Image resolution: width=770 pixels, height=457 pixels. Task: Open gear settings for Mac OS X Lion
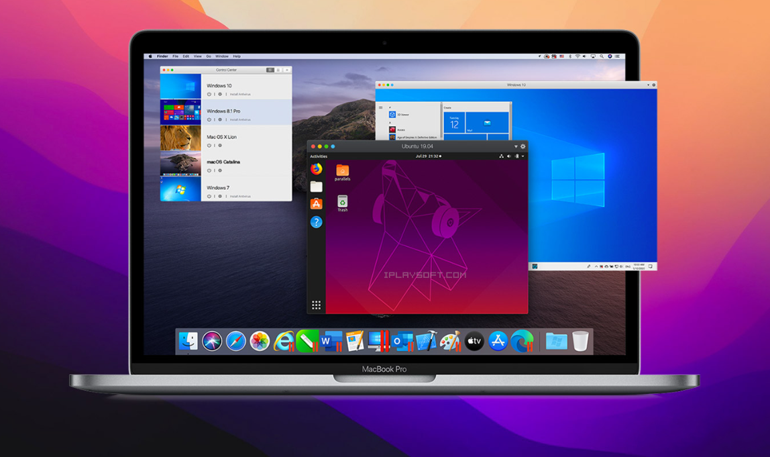tap(220, 146)
